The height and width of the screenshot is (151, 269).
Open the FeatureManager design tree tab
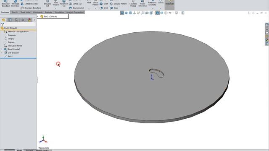4,20
